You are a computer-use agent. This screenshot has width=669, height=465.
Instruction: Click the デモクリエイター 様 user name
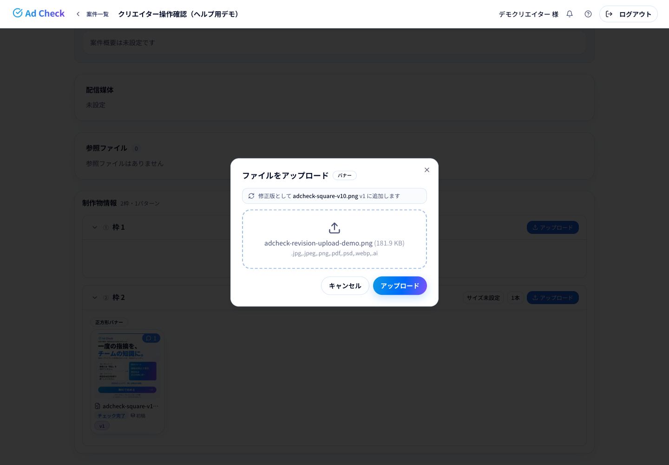[x=529, y=14]
